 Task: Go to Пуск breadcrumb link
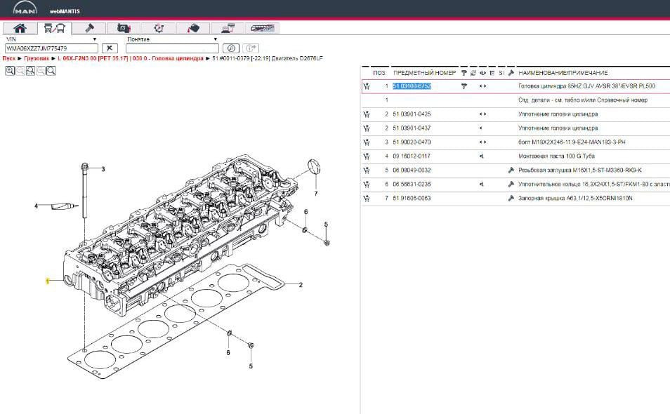8,59
